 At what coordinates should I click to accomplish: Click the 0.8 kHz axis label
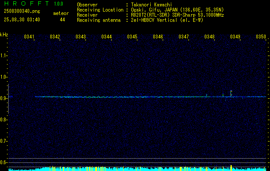click(x=4, y=120)
